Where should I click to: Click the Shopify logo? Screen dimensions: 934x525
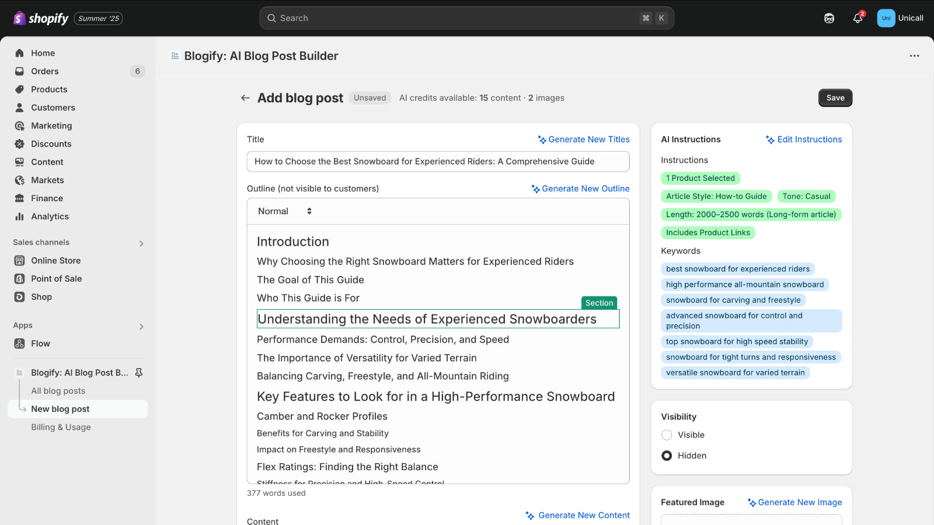(41, 18)
